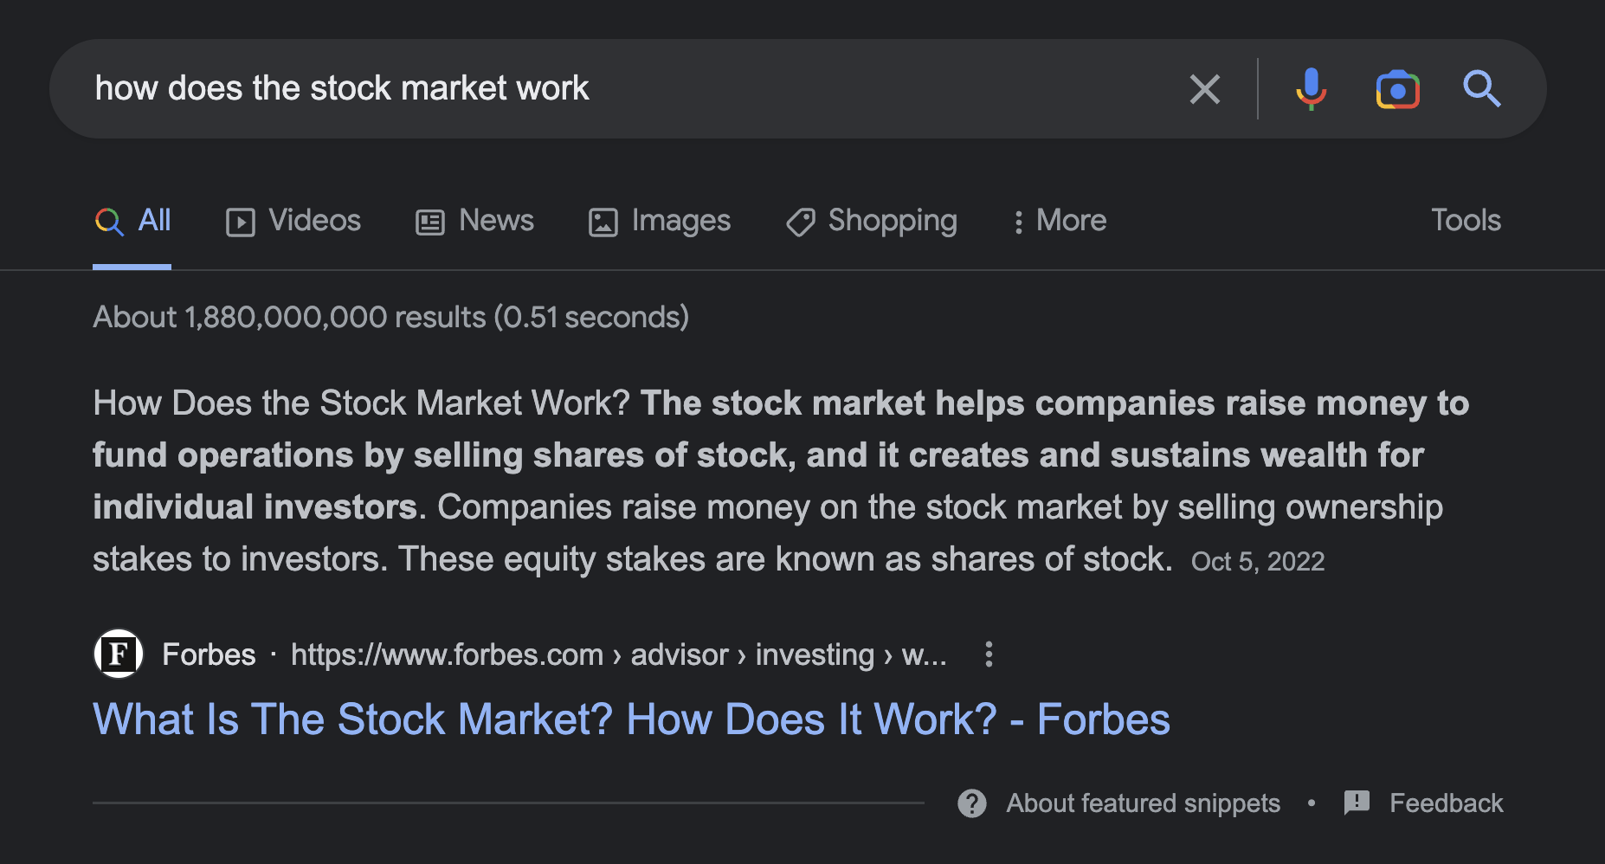The height and width of the screenshot is (864, 1605).
Task: Expand the More search categories menu
Action: coord(1058,222)
